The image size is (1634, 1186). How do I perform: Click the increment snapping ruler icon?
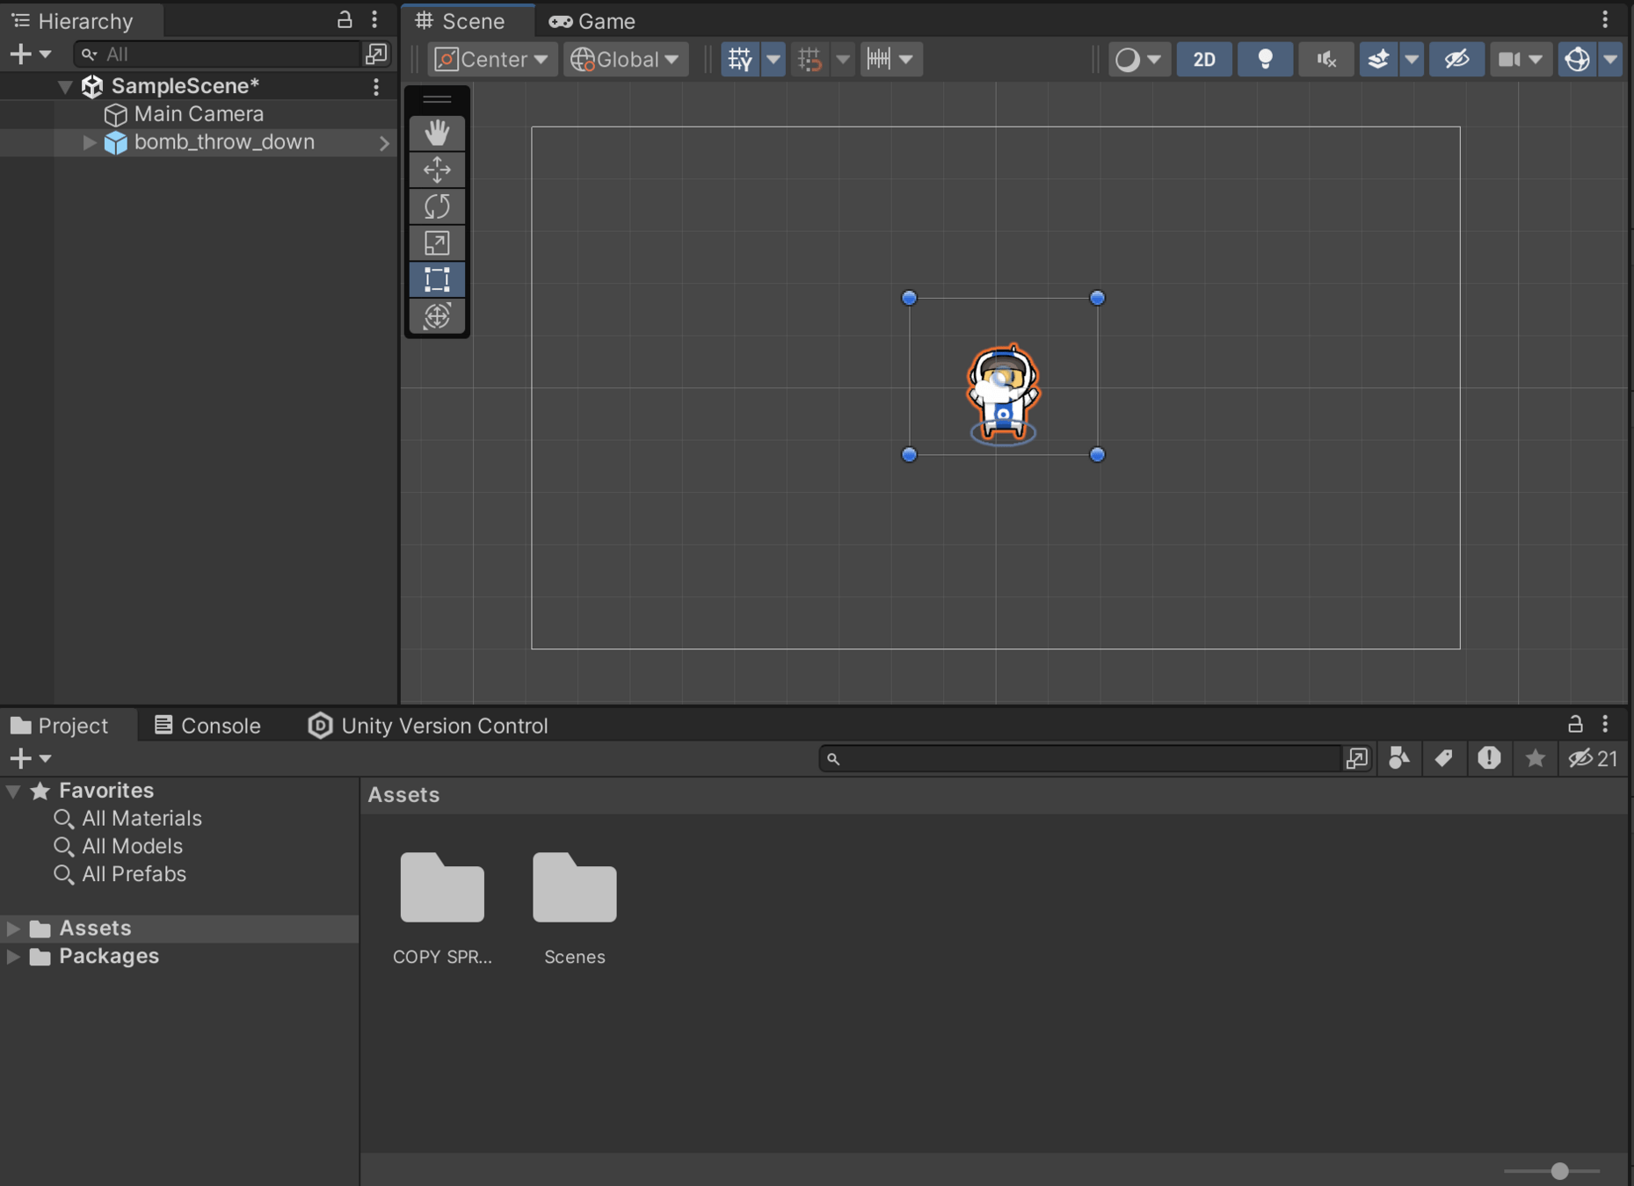pos(879,59)
